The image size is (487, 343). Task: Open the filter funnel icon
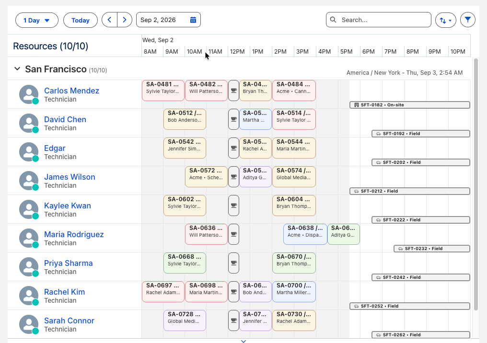[x=468, y=20]
